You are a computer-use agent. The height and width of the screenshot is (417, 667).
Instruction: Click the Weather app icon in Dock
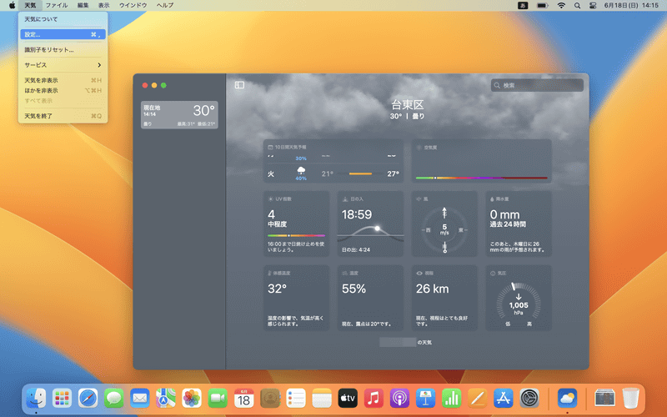567,399
